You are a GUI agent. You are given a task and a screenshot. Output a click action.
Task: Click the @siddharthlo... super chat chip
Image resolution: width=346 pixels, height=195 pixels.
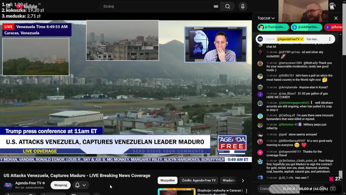tap(307, 27)
